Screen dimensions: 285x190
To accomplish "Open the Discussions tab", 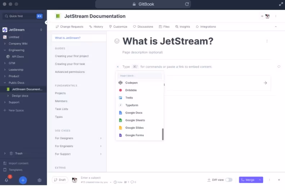I will 143,26.
